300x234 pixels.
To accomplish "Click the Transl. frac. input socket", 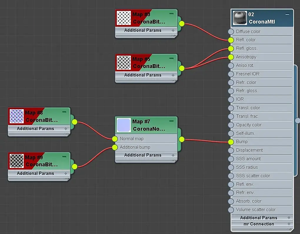I will 231,117.
